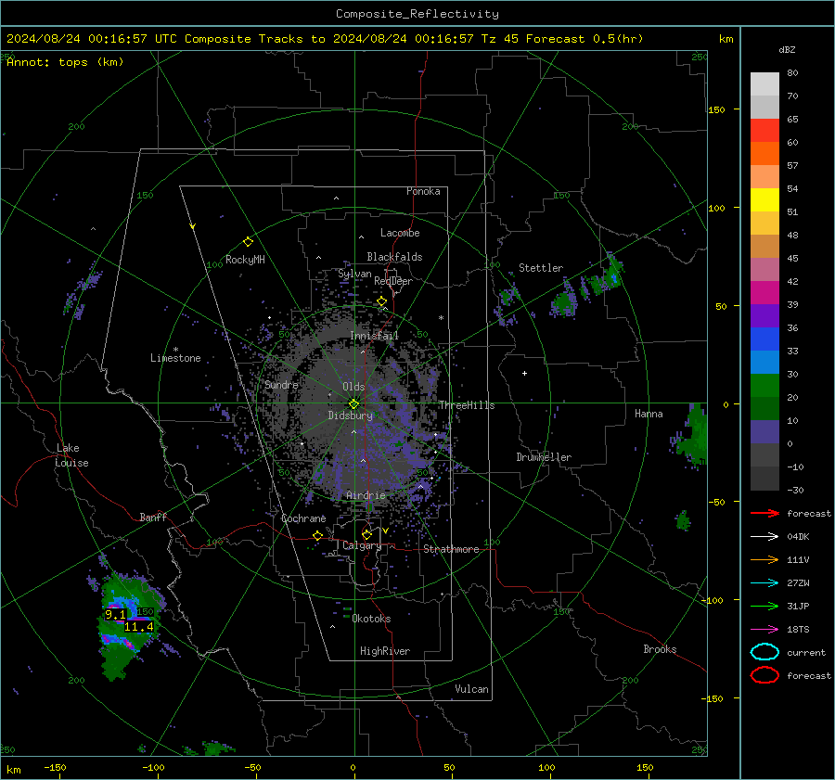Screen dimensions: 835x780
Task: Select the white 04DK arrow in the legend
Action: click(764, 537)
